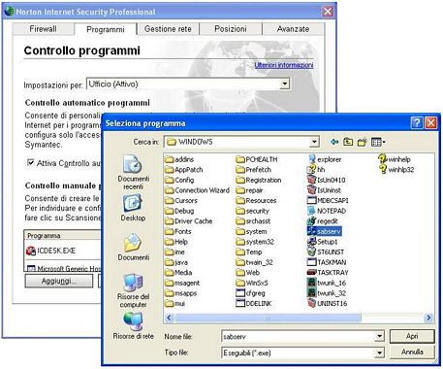The image size is (443, 369).
Task: Toggle Attiva Controllo automatico checkbox
Action: pyautogui.click(x=30, y=162)
